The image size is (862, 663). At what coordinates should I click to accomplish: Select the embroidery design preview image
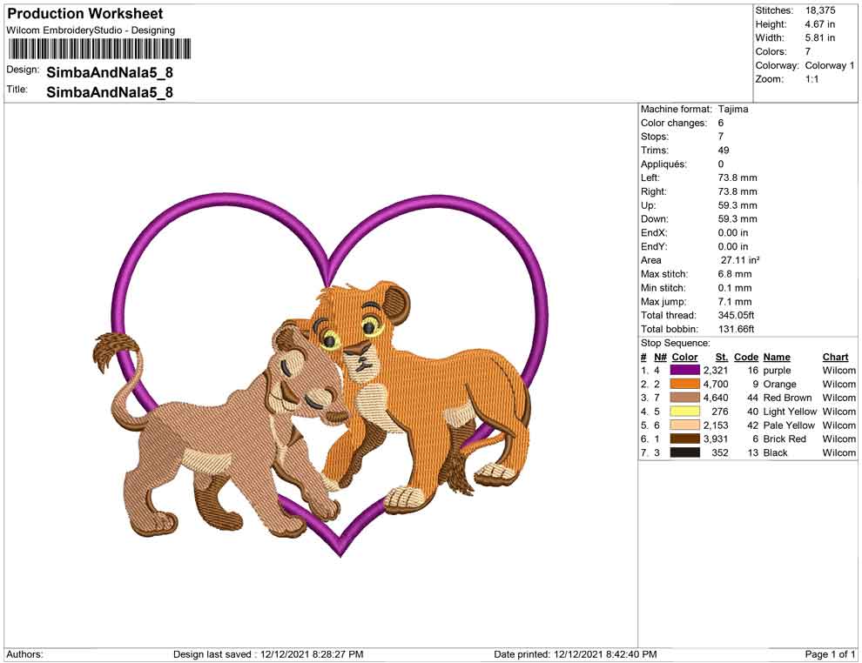320,375
